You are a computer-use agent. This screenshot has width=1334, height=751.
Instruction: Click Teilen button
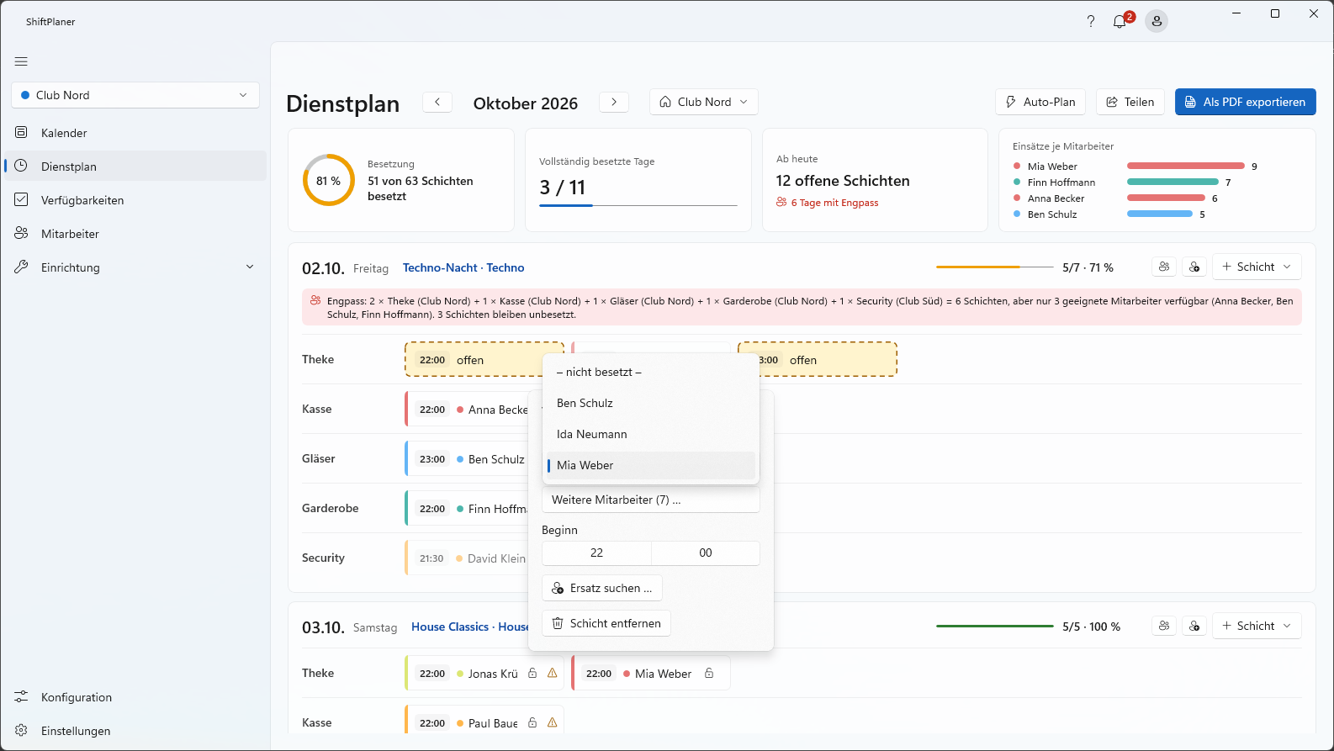click(x=1130, y=102)
